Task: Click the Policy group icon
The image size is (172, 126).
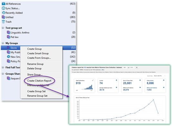Action: click(8, 61)
